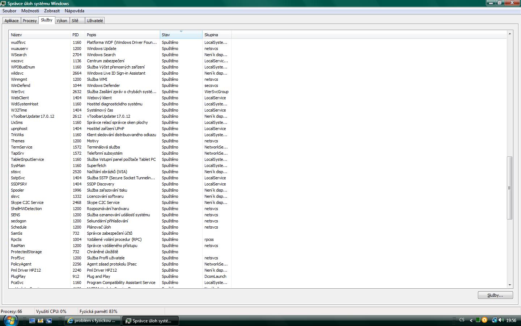Click the services list scrollbar thumb

click(x=509, y=188)
